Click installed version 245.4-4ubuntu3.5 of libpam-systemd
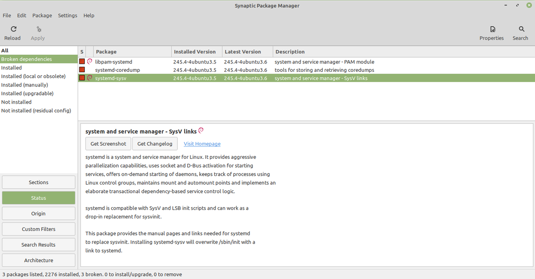 195,61
